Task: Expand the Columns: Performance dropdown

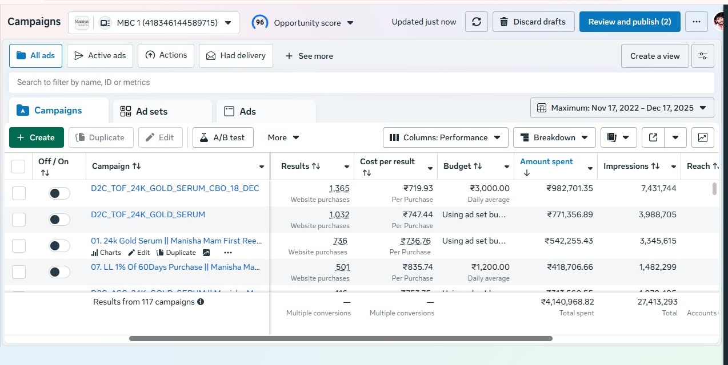Action: [445, 137]
